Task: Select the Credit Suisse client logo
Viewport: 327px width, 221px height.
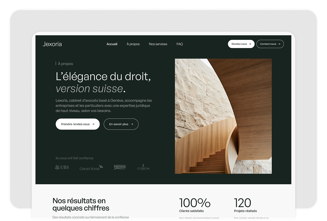Action: (91, 168)
